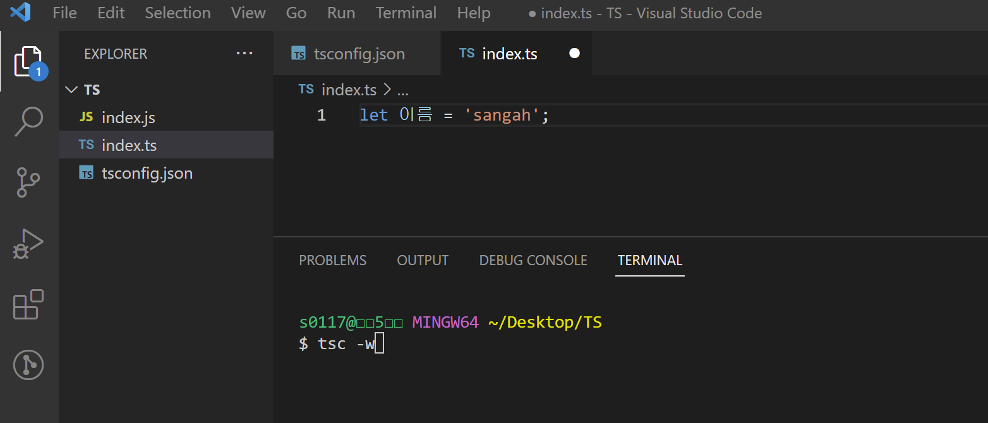988x423 pixels.
Task: Select the index.ts editor tab
Action: click(517, 54)
